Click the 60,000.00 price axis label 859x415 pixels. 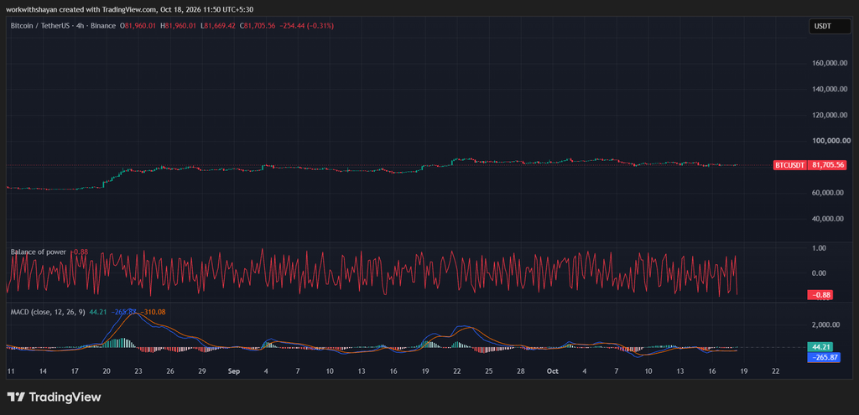(829, 193)
